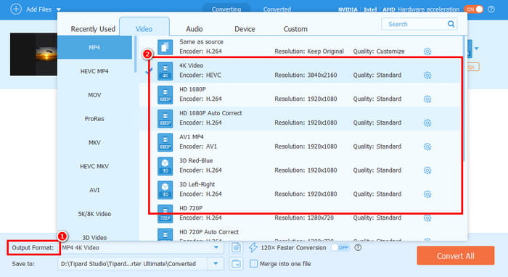Click the search magnifier icon
This screenshot has width=508, height=277.
coord(451,24)
